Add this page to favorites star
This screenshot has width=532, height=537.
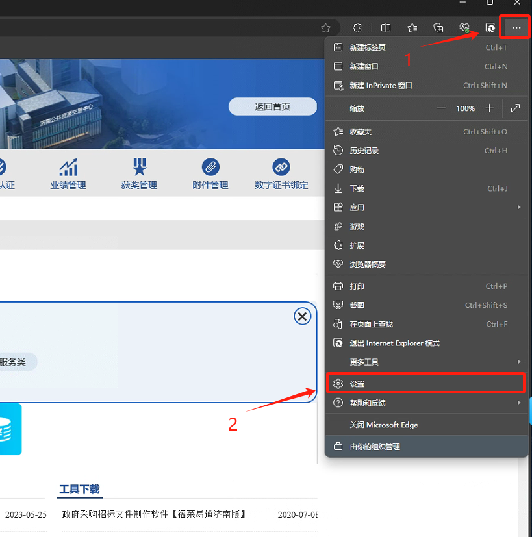click(x=326, y=28)
